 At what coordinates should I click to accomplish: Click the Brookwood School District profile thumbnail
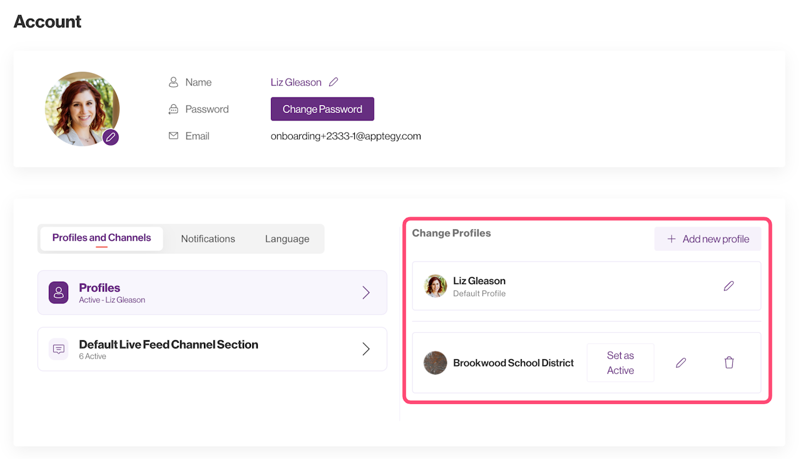click(435, 363)
